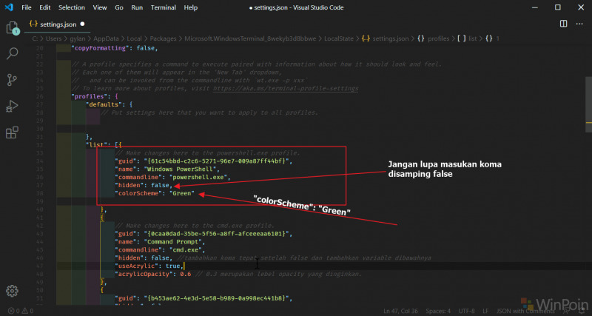Click the guid value starting 0caa0dad

click(x=218, y=234)
